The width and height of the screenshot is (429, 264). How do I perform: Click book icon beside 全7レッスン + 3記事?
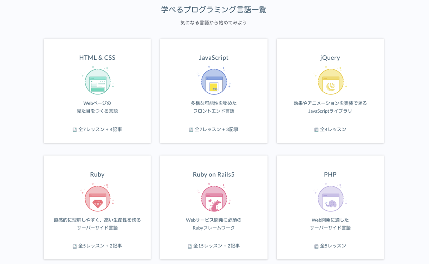[191, 129]
